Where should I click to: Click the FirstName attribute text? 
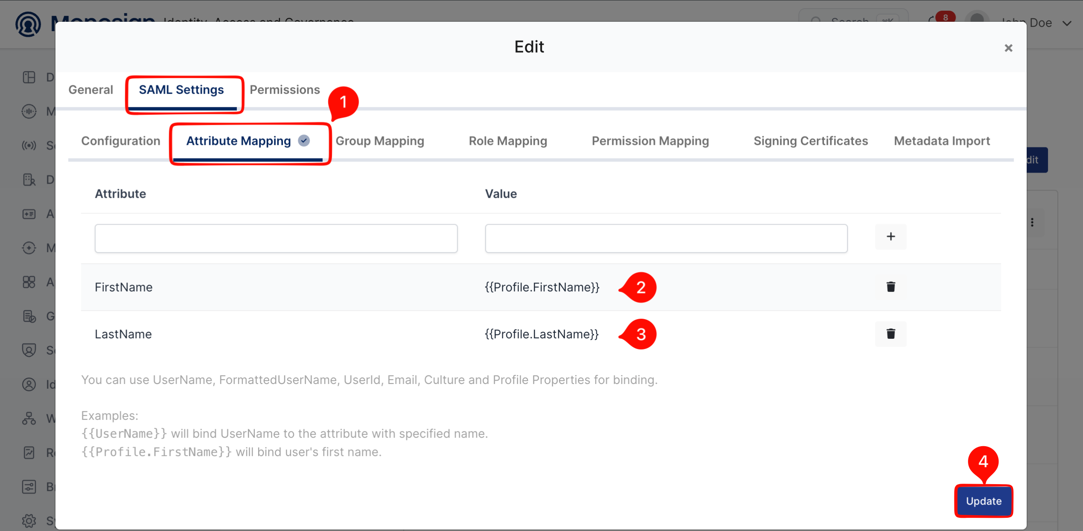(124, 287)
